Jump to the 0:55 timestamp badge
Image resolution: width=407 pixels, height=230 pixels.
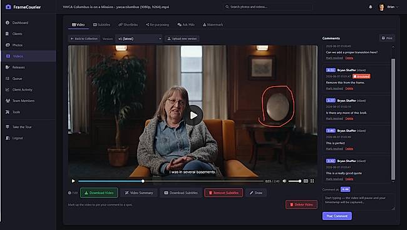click(331, 70)
